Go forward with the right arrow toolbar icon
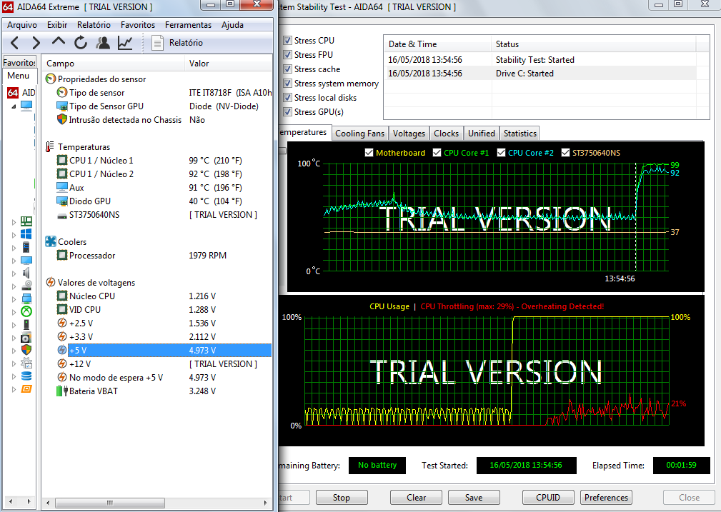The height and width of the screenshot is (512, 721). pos(36,44)
